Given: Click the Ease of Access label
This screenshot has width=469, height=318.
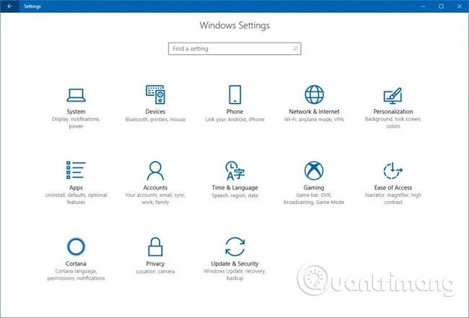Looking at the screenshot, I should pyautogui.click(x=393, y=187).
